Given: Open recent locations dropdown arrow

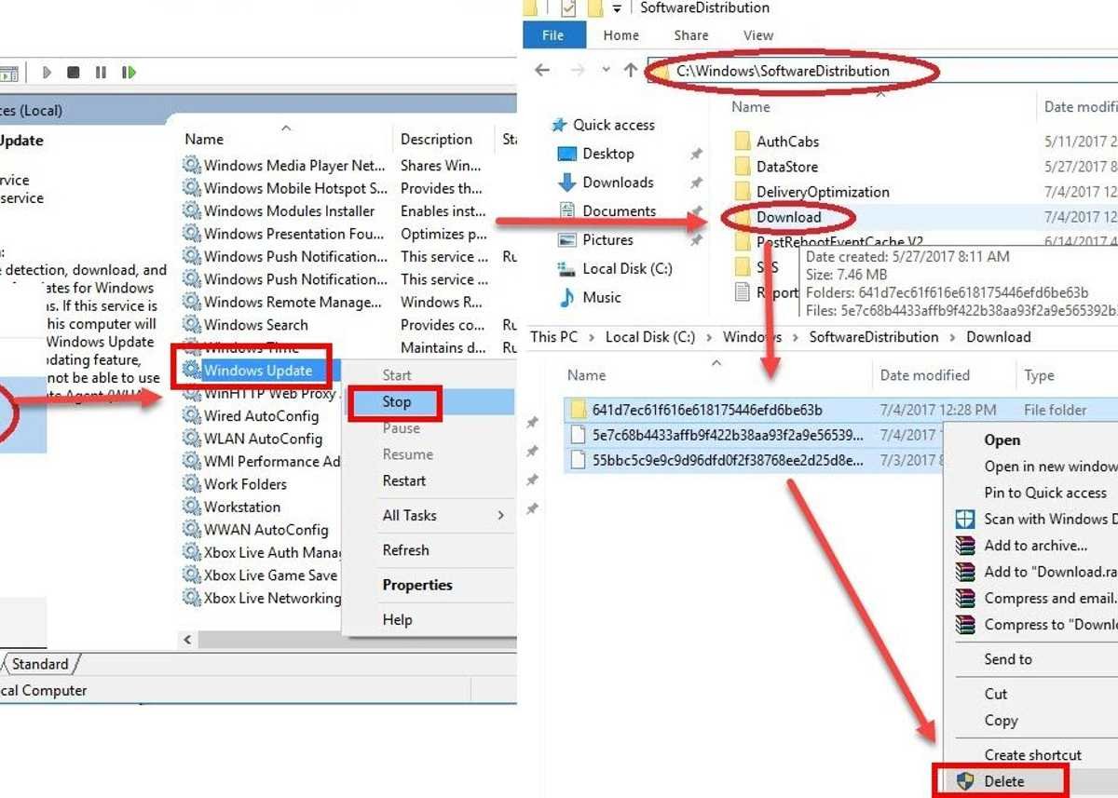Looking at the screenshot, I should point(606,71).
